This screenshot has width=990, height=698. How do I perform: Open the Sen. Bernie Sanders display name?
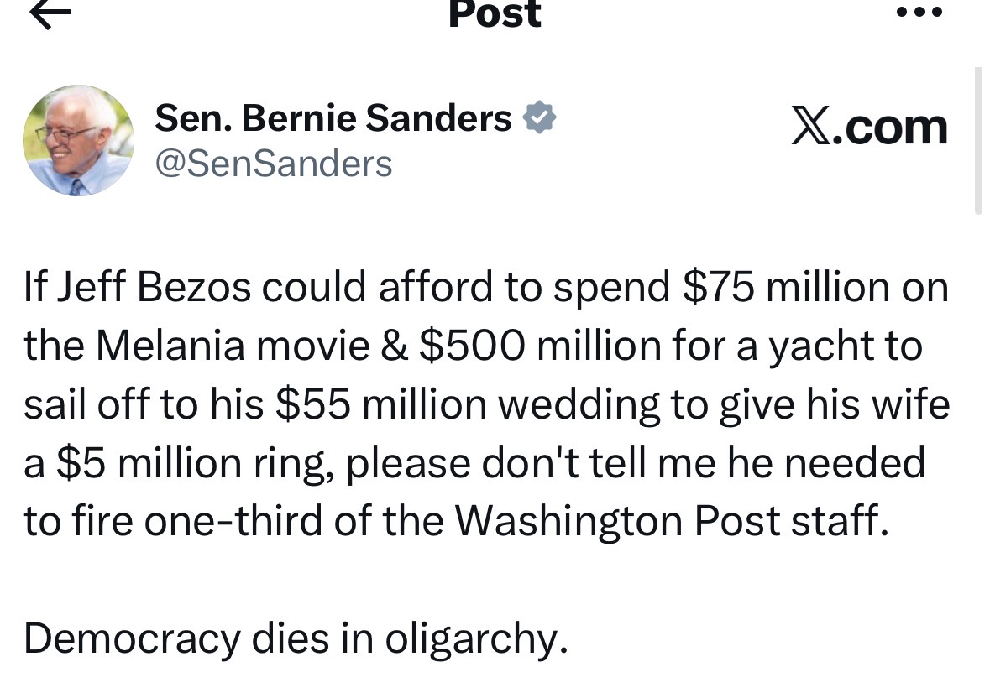pyautogui.click(x=333, y=118)
